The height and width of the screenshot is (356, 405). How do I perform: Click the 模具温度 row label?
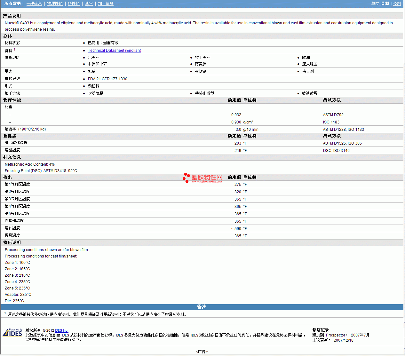click(12, 235)
